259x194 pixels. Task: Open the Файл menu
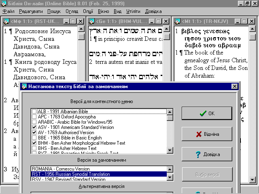coord(8,11)
